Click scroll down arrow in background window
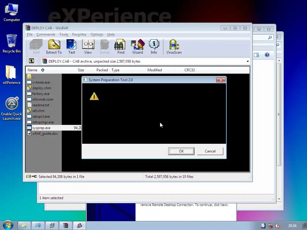 [279, 199]
